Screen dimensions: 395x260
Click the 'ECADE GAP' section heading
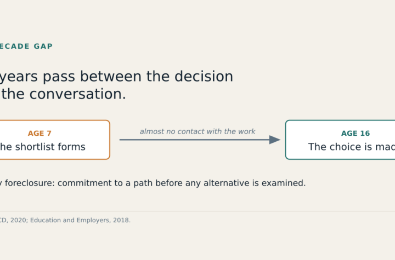(26, 47)
